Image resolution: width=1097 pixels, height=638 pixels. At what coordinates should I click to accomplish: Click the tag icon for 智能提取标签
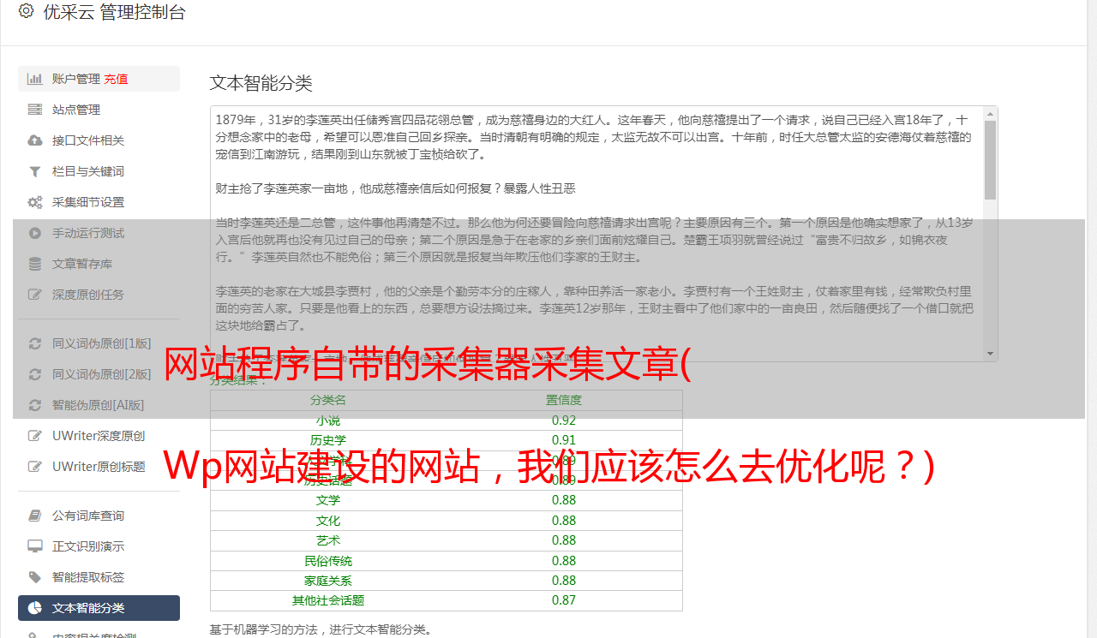(35, 577)
